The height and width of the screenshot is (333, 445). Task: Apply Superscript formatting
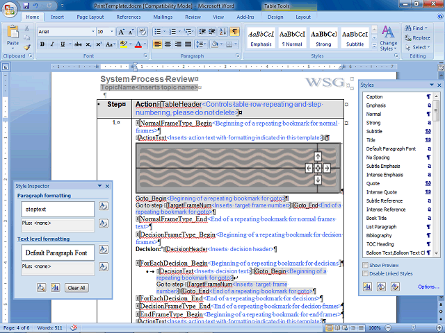(x=99, y=44)
